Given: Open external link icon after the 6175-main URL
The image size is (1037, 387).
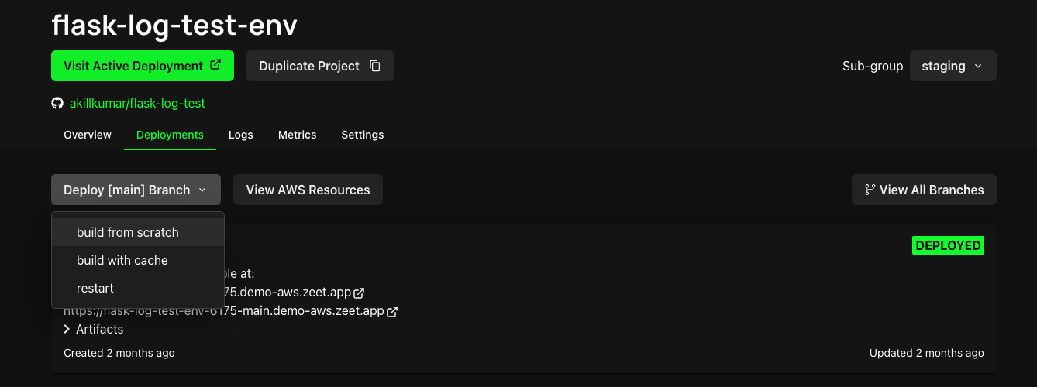Looking at the screenshot, I should pos(392,311).
